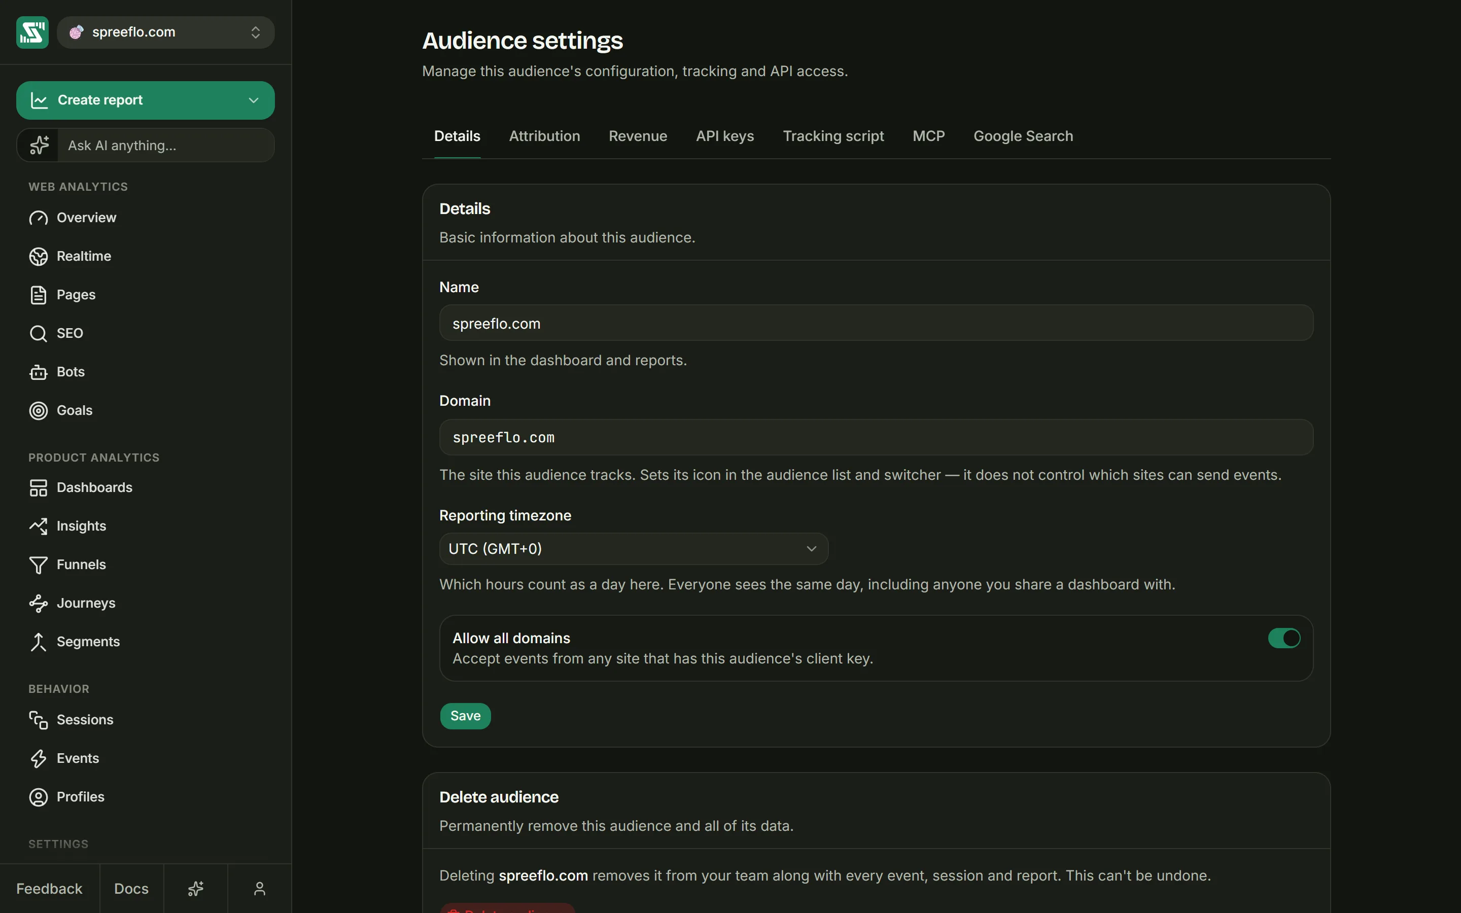Expand the Create report chevron
The height and width of the screenshot is (913, 1461).
coord(254,100)
